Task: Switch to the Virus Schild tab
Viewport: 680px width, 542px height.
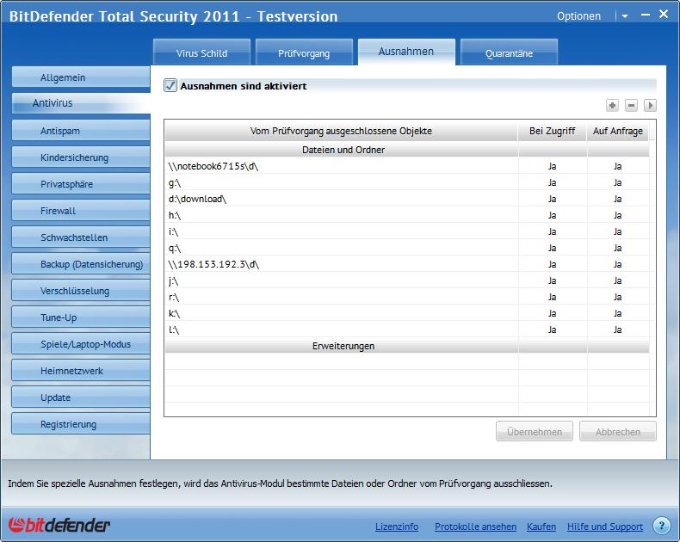Action: click(201, 52)
